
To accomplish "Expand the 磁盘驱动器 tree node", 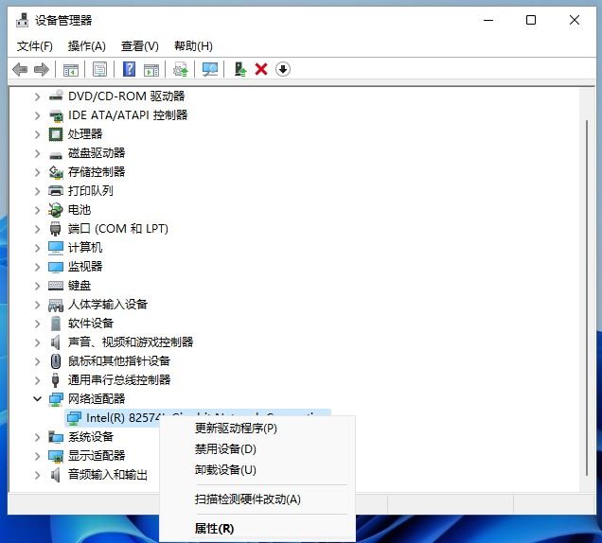I will click(38, 153).
